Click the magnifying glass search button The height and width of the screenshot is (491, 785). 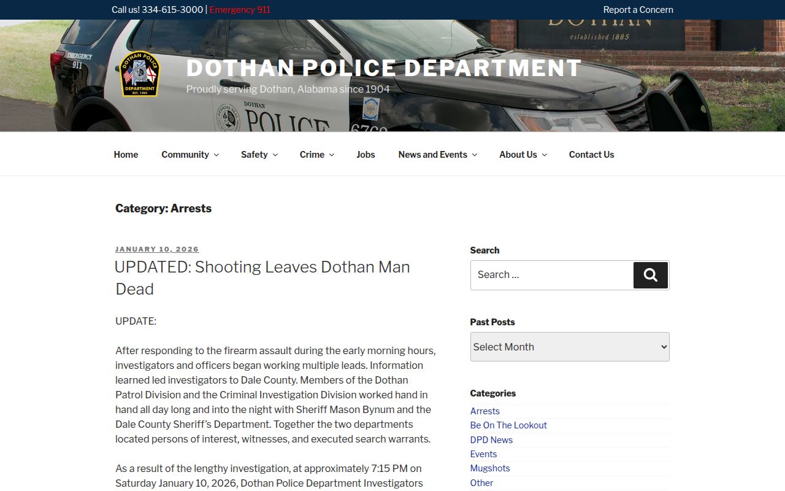pos(651,275)
